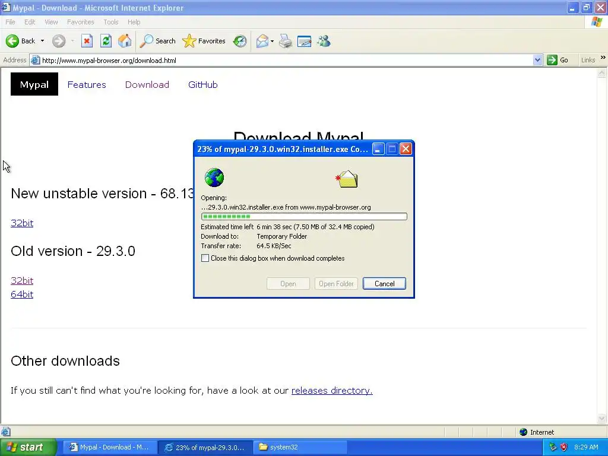The height and width of the screenshot is (456, 608).
Task: Open the Favorites menu
Action: click(x=81, y=22)
